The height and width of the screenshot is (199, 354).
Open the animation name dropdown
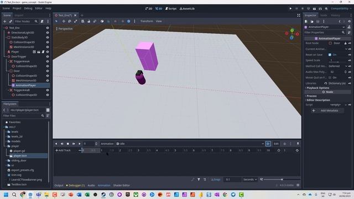point(190,144)
